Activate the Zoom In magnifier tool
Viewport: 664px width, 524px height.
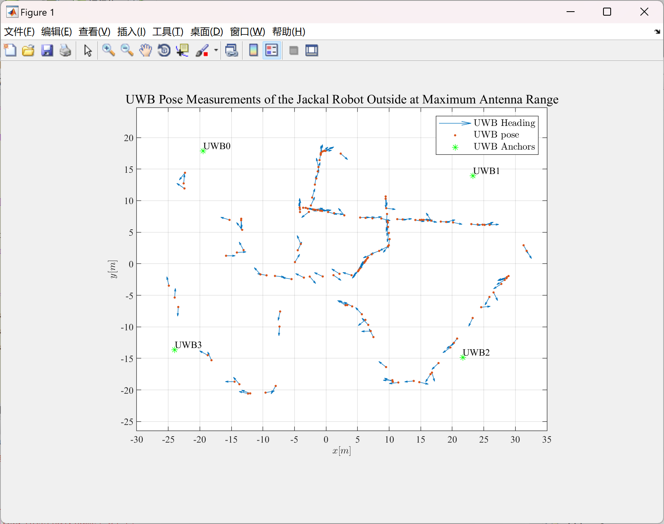coord(108,51)
